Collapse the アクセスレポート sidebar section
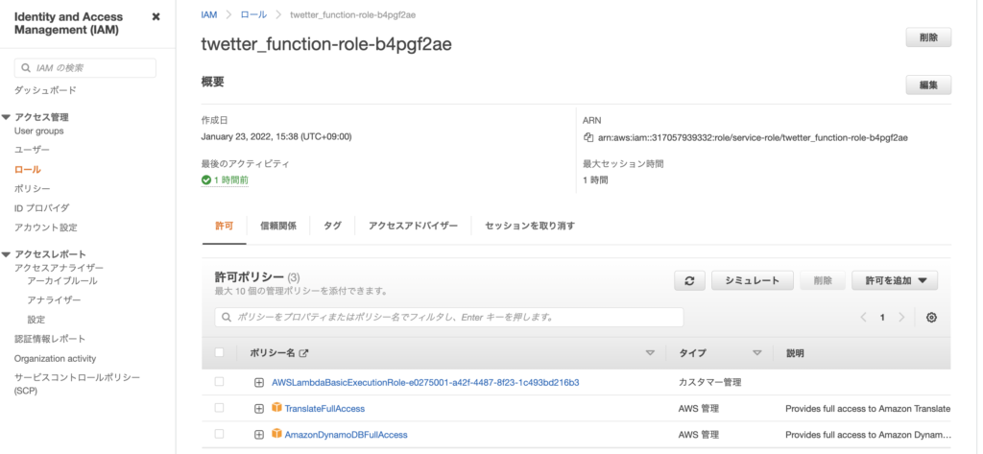The height and width of the screenshot is (454, 983). [7, 254]
